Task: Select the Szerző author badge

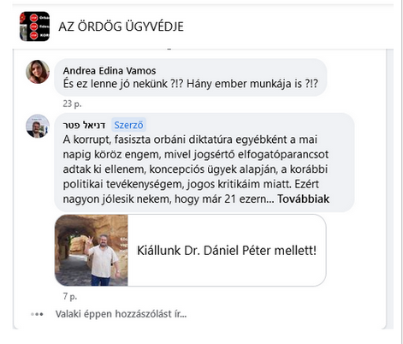Action: click(128, 125)
